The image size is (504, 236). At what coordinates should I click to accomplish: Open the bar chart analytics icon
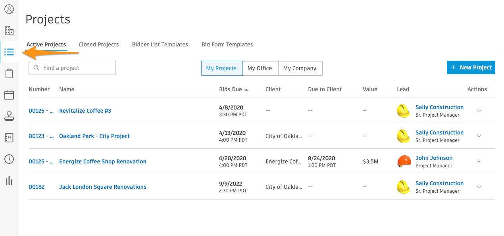(x=9, y=181)
